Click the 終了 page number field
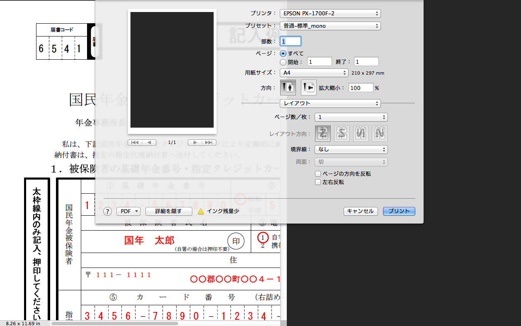 pos(366,62)
